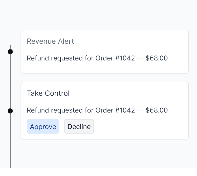Click blank area right of Decline button
Viewport: 197px width, 176px height.
point(138,126)
